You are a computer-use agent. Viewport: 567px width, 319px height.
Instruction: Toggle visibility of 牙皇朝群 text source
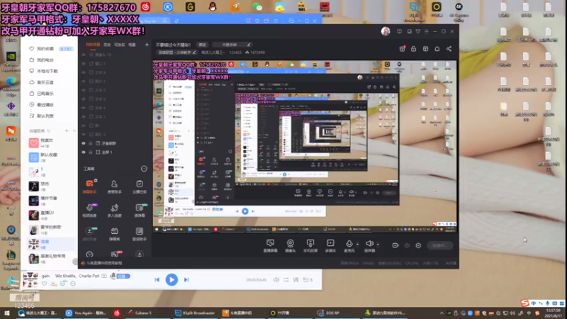click(x=84, y=143)
